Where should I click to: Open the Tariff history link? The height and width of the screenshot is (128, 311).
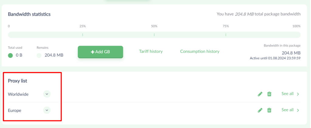point(151,51)
